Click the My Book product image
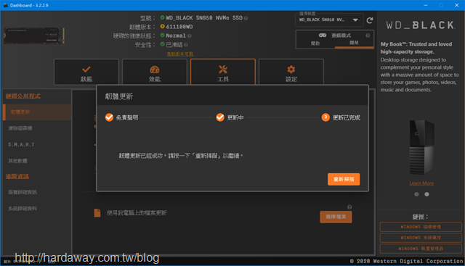Image resolution: width=465 pixels, height=266 pixels. [421, 147]
